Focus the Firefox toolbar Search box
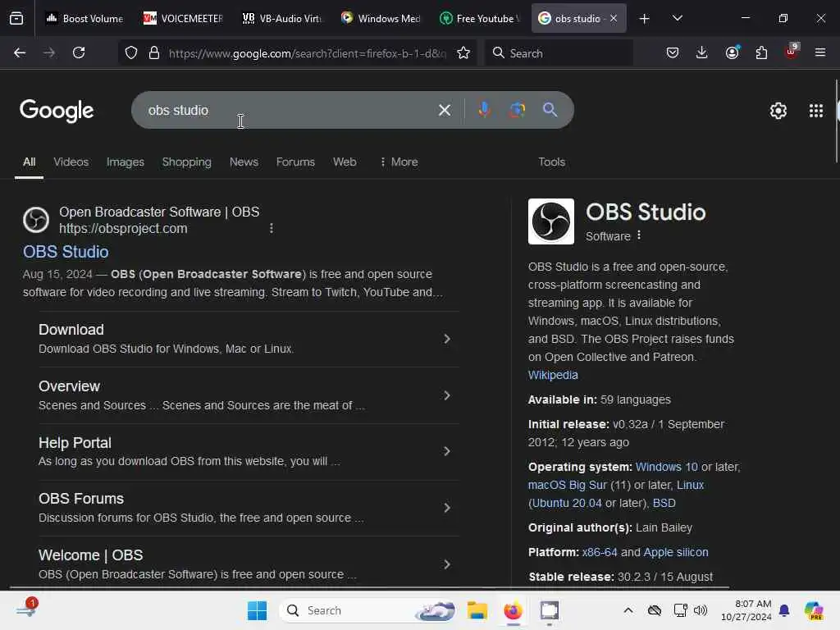Viewport: 840px width, 630px height. coord(559,53)
